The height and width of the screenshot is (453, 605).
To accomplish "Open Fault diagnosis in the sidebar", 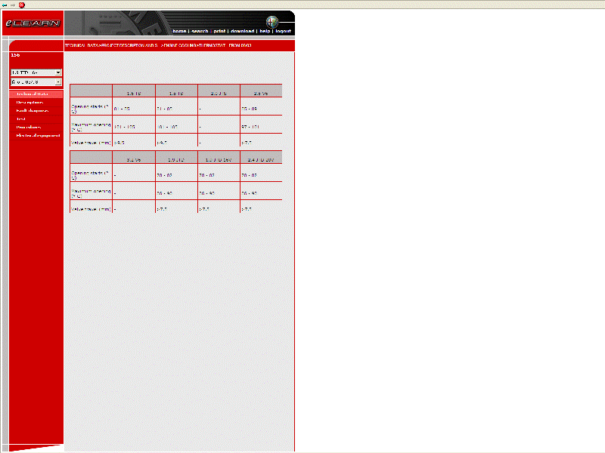I will tap(33, 111).
